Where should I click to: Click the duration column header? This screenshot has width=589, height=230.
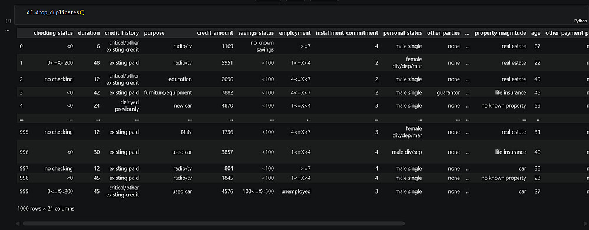coord(89,33)
